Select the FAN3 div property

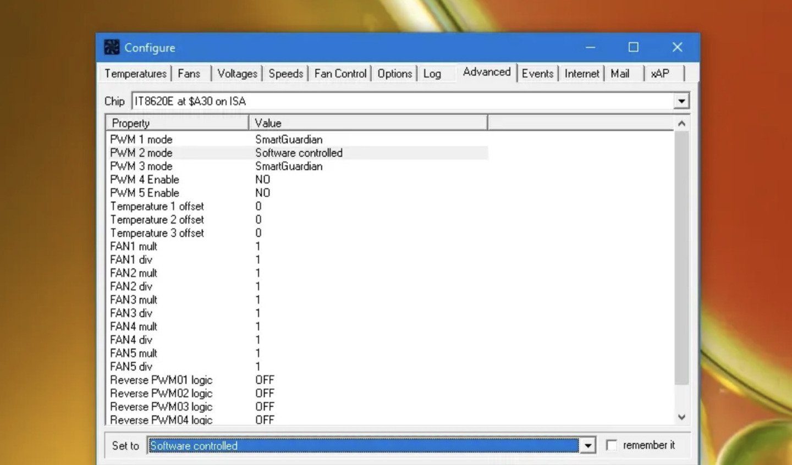pyautogui.click(x=131, y=313)
